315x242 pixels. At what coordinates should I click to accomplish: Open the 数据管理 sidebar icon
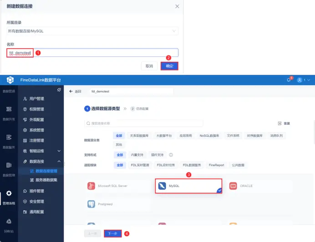coord(9,165)
